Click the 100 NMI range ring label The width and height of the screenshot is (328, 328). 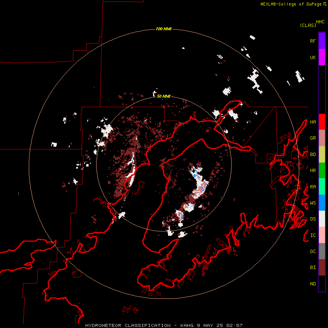(164, 29)
